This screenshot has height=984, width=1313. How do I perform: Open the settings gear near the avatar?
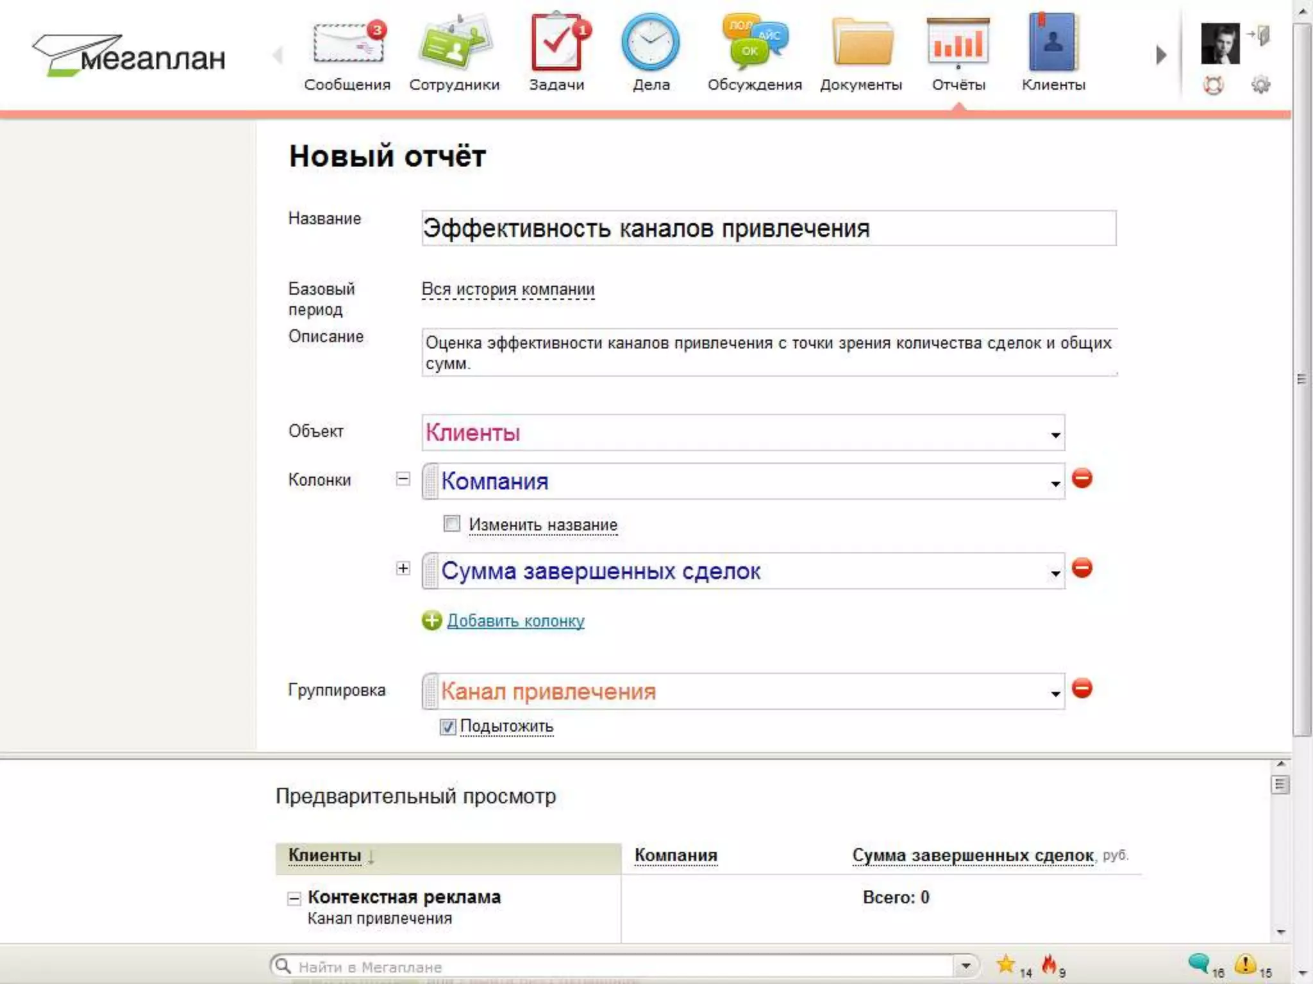pyautogui.click(x=1260, y=85)
